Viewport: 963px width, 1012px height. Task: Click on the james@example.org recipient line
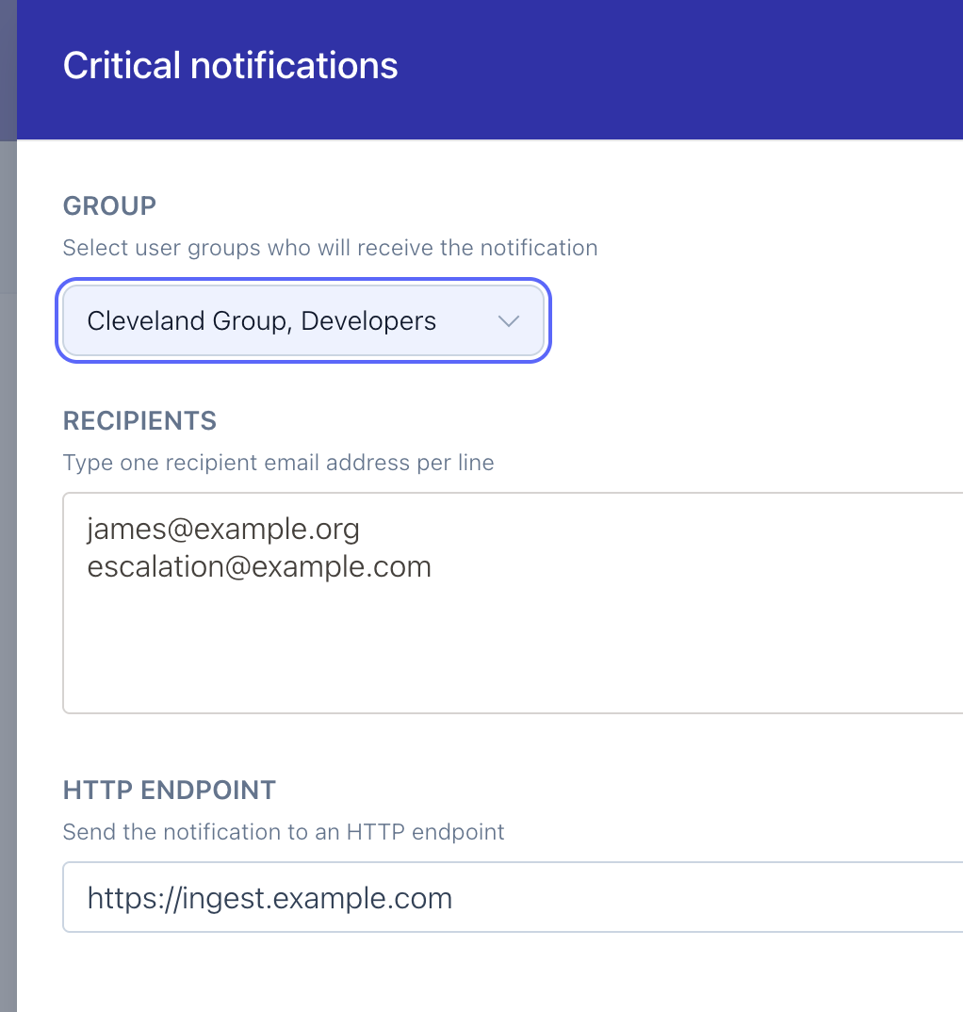[x=223, y=529]
